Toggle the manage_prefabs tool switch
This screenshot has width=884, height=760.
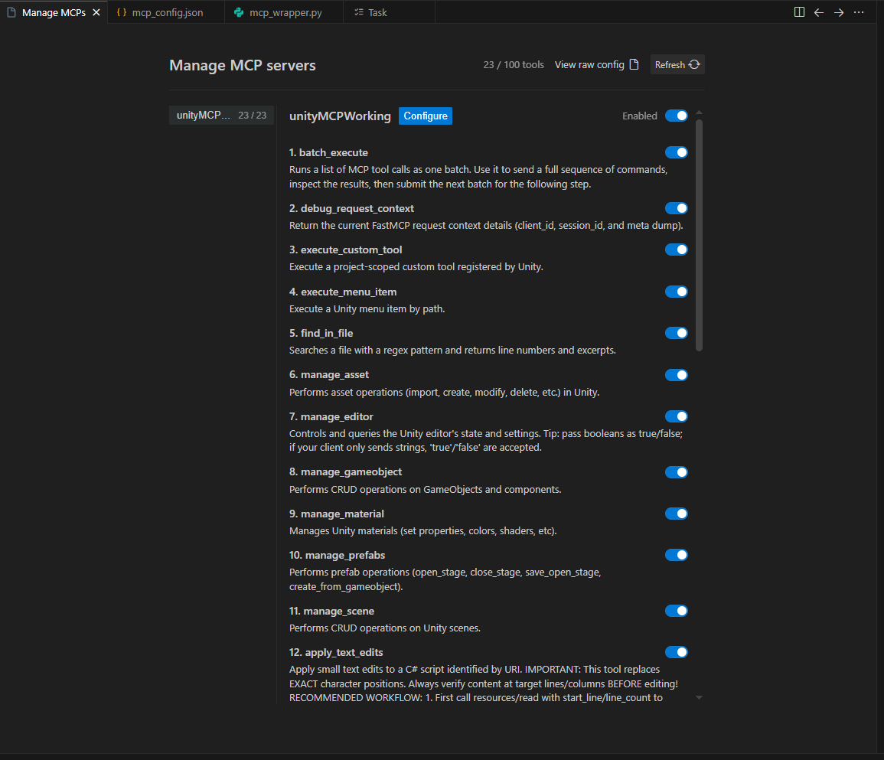tap(676, 555)
